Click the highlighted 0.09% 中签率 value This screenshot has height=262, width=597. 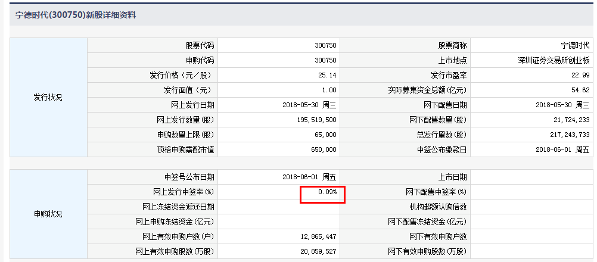327,192
